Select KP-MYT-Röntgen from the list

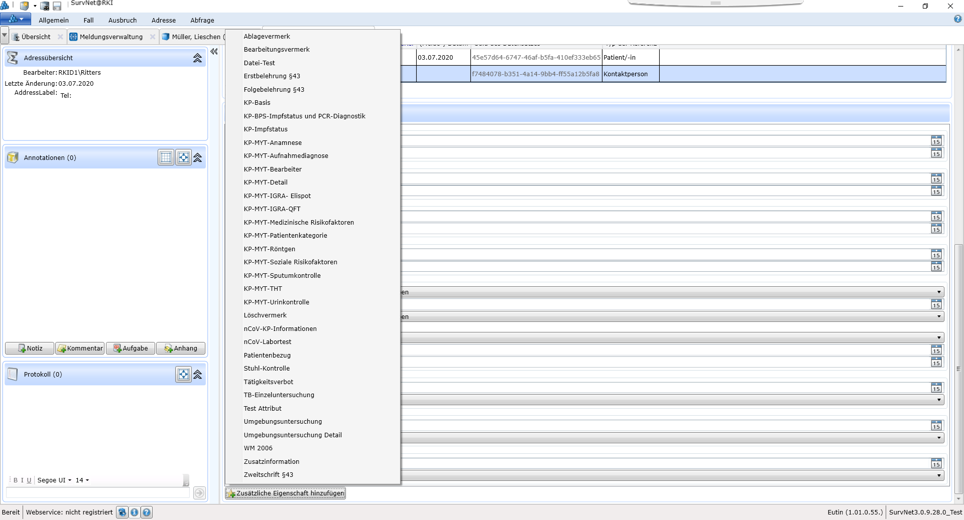point(269,249)
